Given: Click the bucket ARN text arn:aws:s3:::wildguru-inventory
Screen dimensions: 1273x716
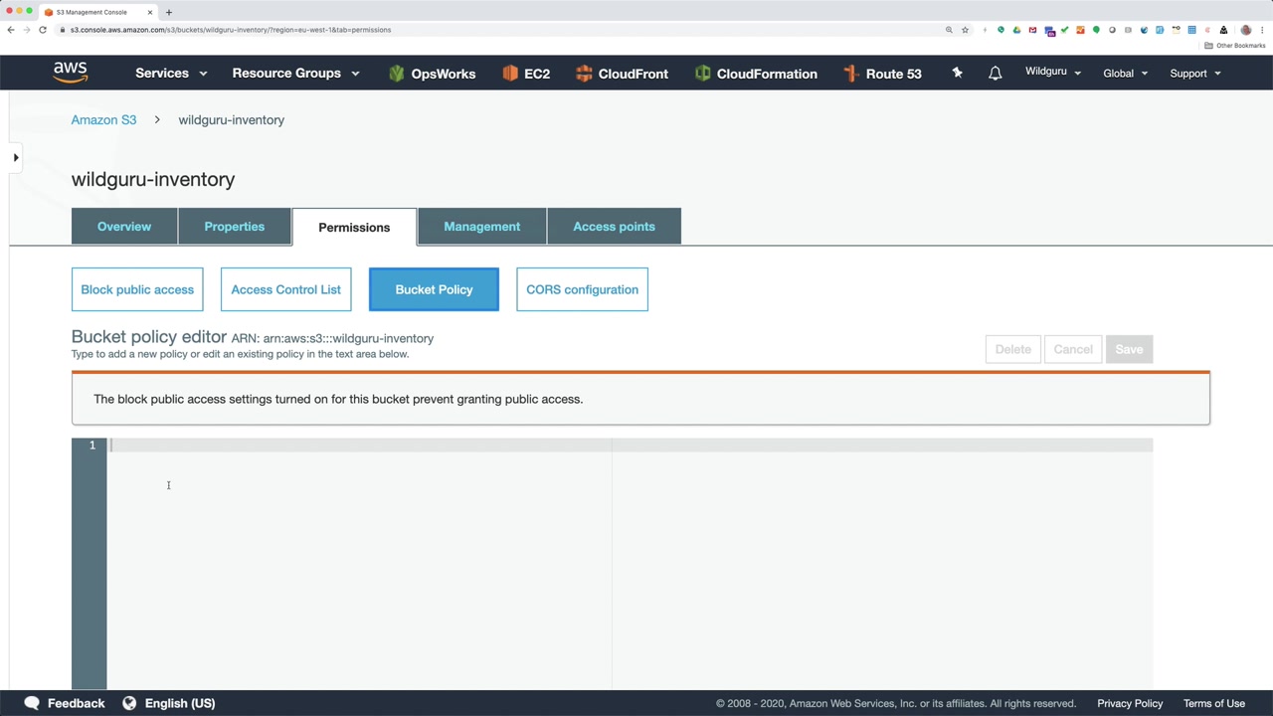Looking at the screenshot, I should (x=348, y=339).
